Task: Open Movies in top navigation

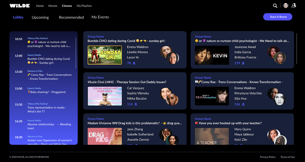Action: pos(53,6)
